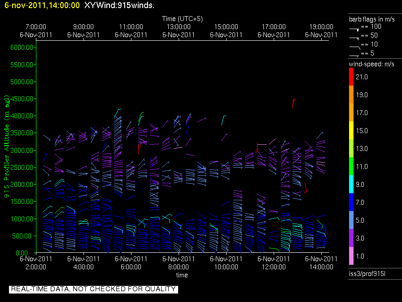
Task: Click the 15:00:00 top axis tick label
Action: (226, 26)
